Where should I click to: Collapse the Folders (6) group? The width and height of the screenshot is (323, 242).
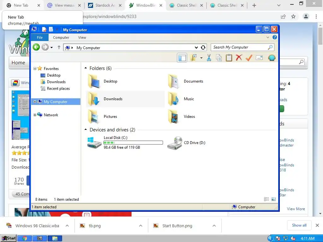point(86,68)
